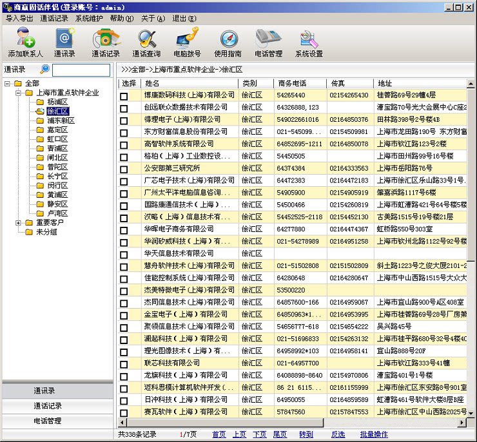Click the 通讯录 search input field
Screen dimensions: 477x442
(81, 70)
